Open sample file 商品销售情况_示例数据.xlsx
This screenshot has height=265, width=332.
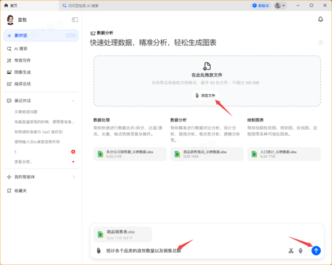pyautogui.click(x=207, y=154)
